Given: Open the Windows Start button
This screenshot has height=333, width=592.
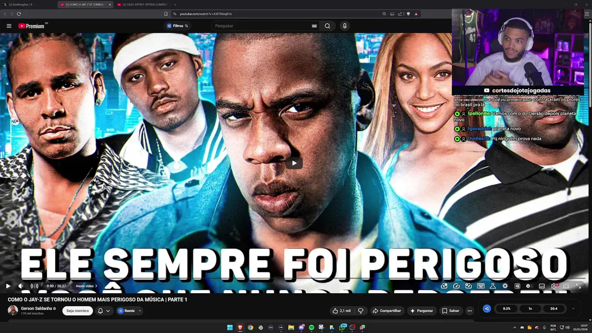Looking at the screenshot, I should tap(230, 327).
